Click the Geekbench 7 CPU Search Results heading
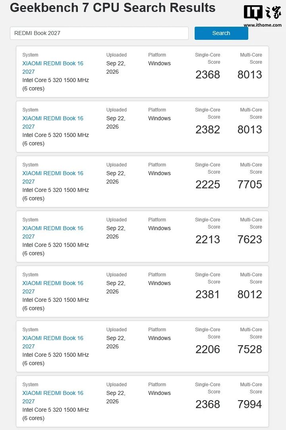286x430 pixels. click(x=113, y=8)
